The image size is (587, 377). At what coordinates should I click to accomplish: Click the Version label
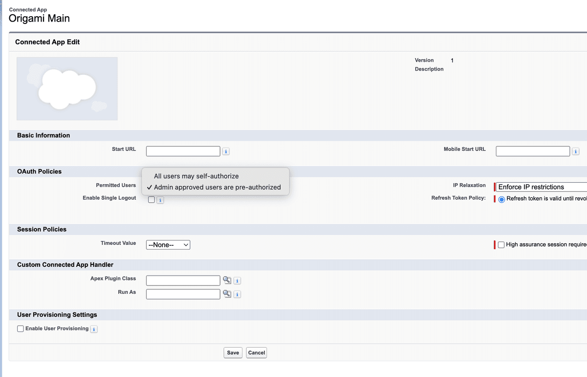click(424, 60)
